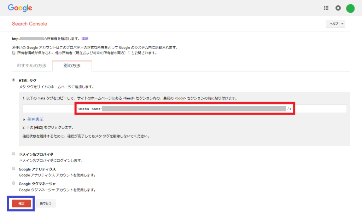Click the red 確認 button

21,203
